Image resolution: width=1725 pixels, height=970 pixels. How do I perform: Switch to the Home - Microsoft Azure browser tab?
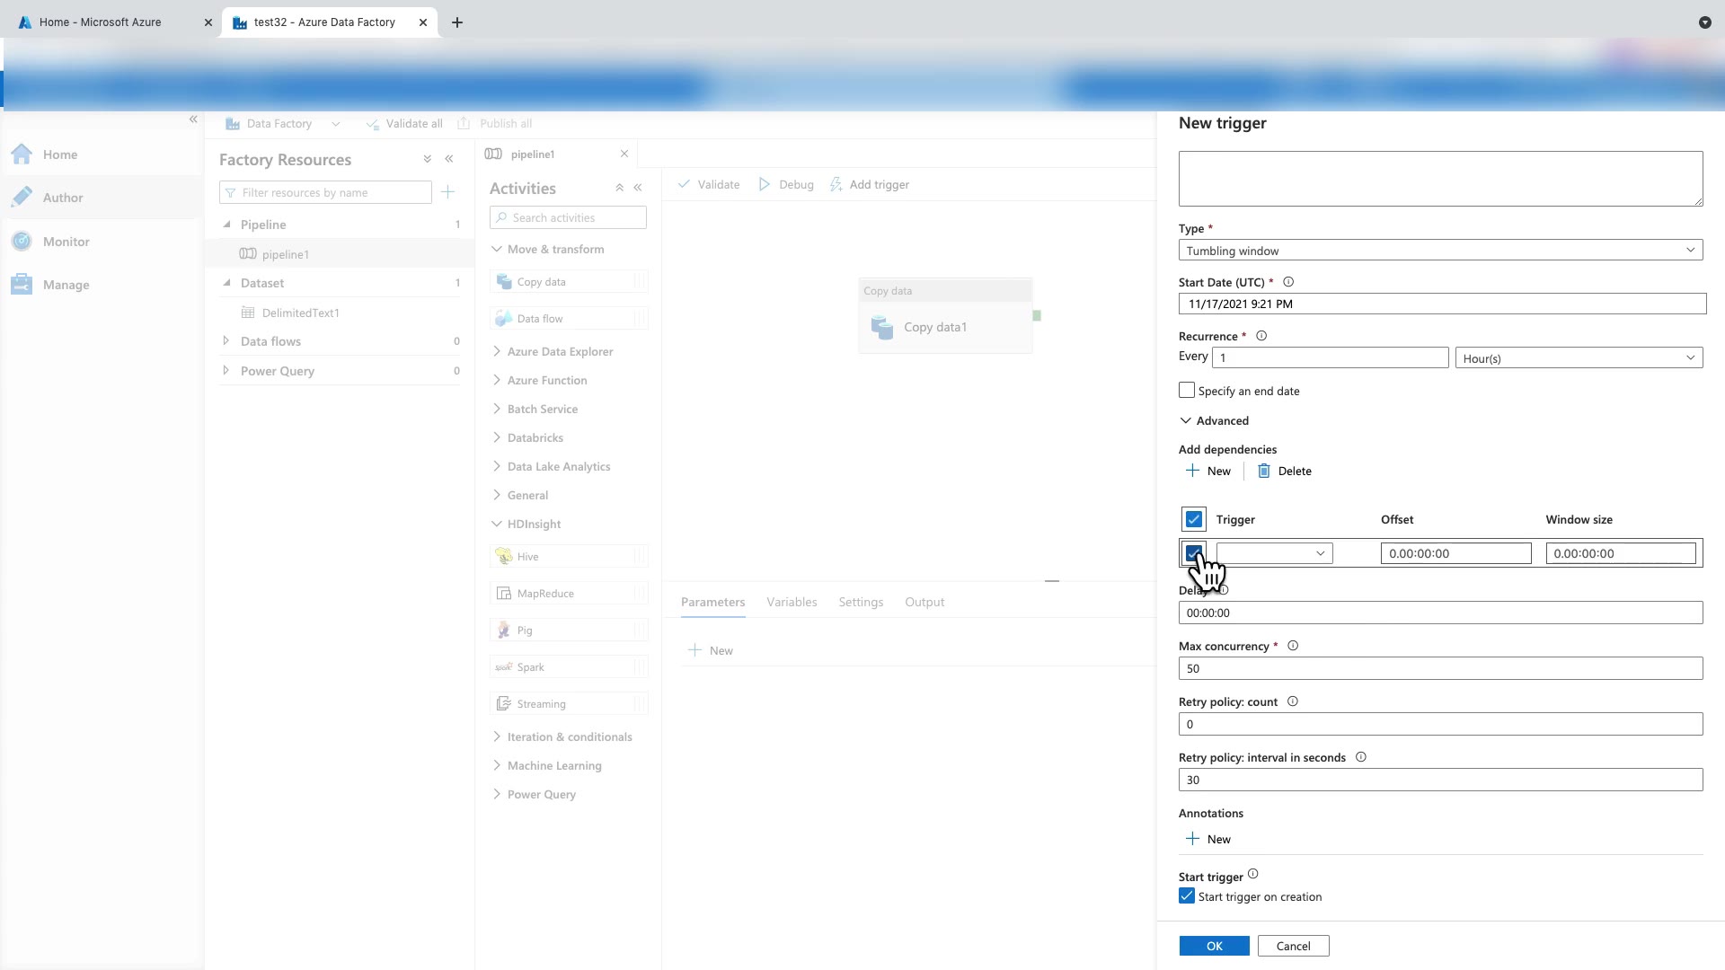[x=101, y=22]
